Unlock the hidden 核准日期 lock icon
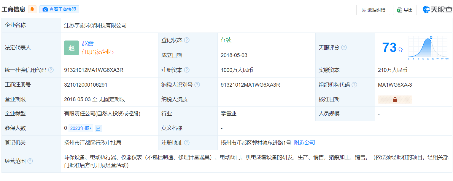The image size is (453, 181). (x=395, y=100)
